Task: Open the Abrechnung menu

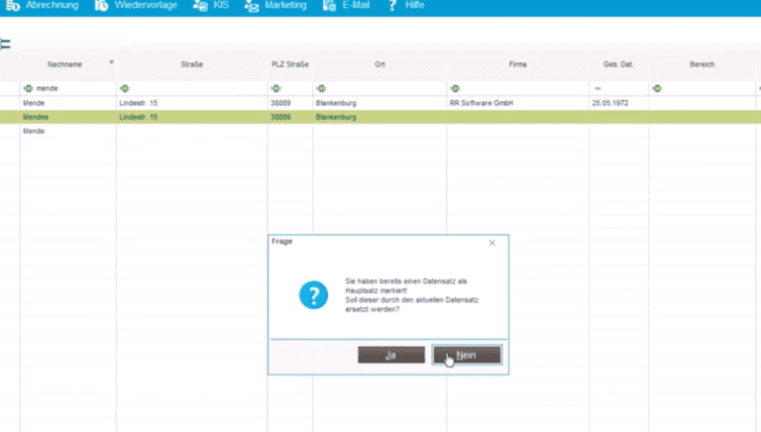Action: pyautogui.click(x=52, y=5)
